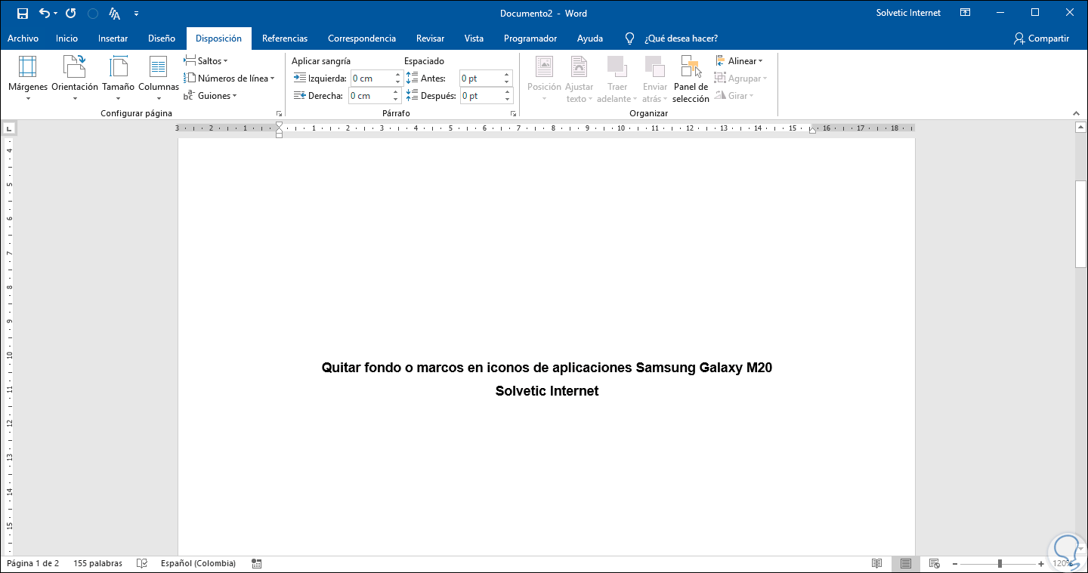This screenshot has height=573, width=1088.
Task: Run the spelling check icon in quick access toolbar
Action: pos(115,14)
